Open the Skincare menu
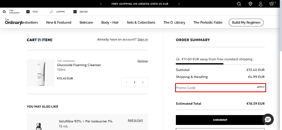The height and width of the screenshot is (130, 282). point(86,23)
